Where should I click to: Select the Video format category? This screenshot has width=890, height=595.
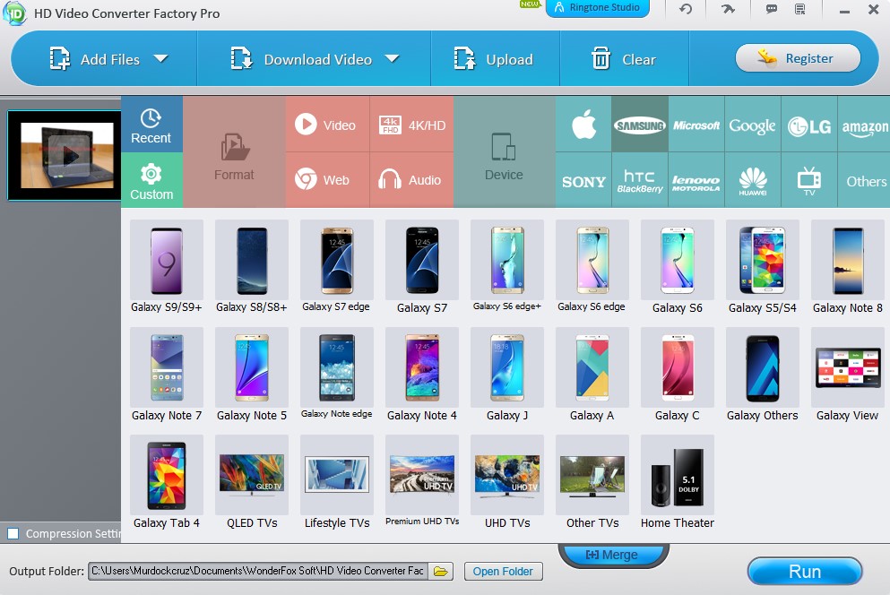point(327,125)
